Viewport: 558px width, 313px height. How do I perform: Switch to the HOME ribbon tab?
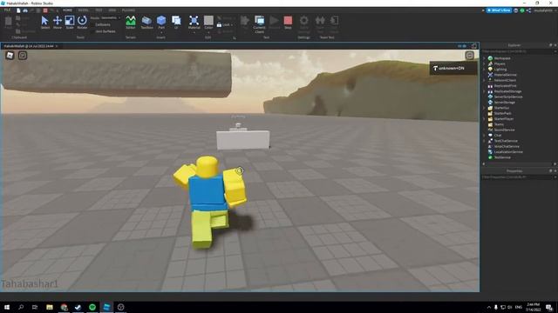[67, 10]
